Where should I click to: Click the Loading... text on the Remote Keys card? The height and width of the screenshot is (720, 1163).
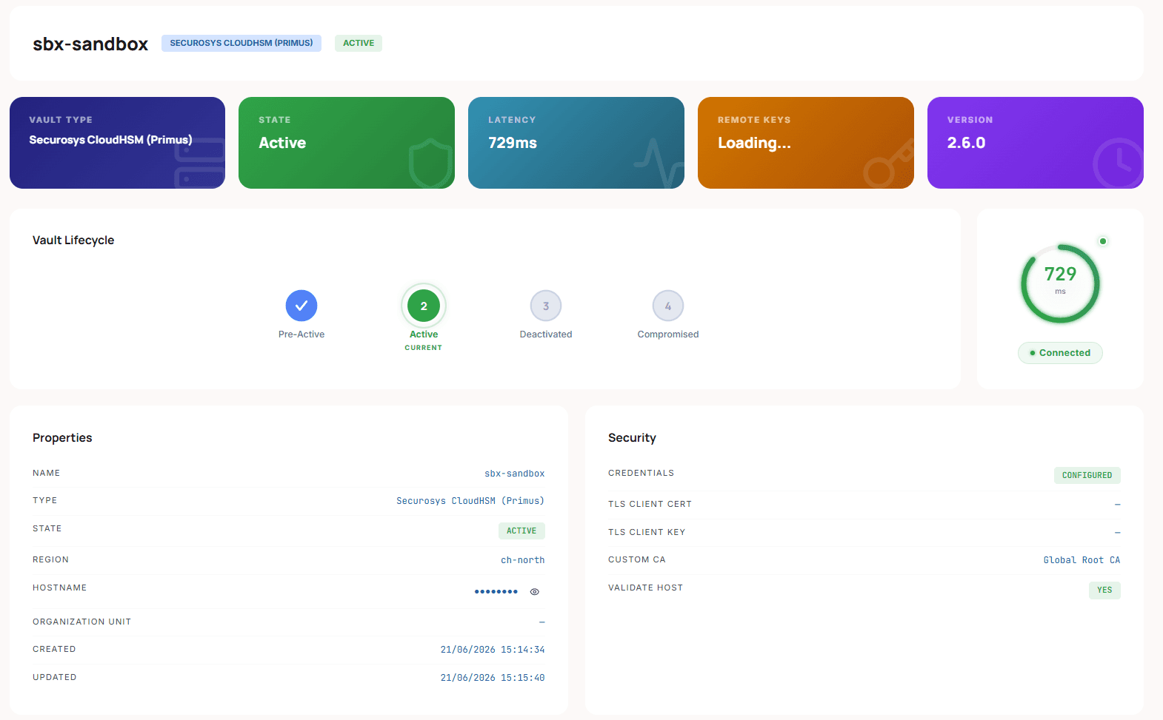[754, 144]
